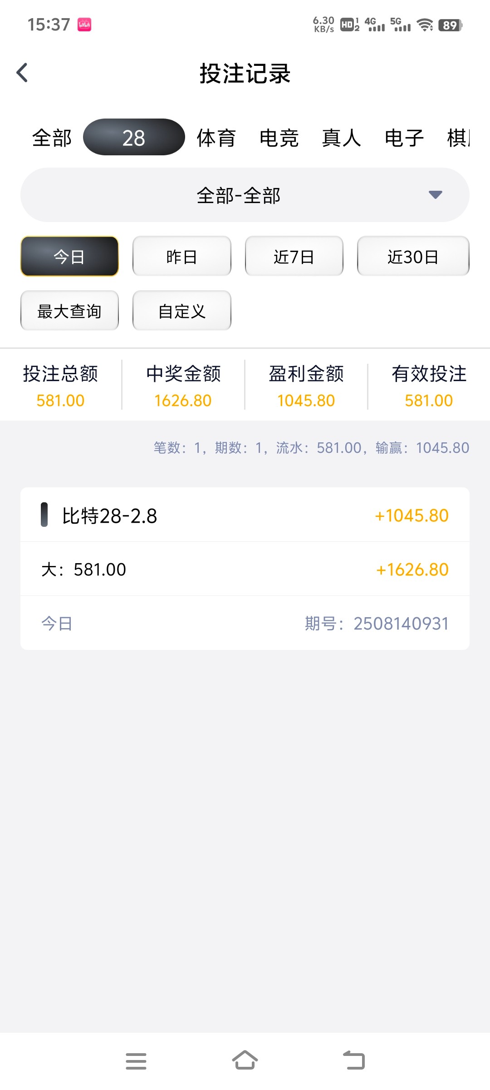Open the recent apps menu icon
The width and height of the screenshot is (490, 1090).
click(x=136, y=1061)
